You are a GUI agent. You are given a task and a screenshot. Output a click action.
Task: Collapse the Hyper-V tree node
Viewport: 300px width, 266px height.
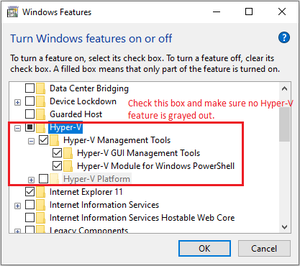(x=17, y=129)
